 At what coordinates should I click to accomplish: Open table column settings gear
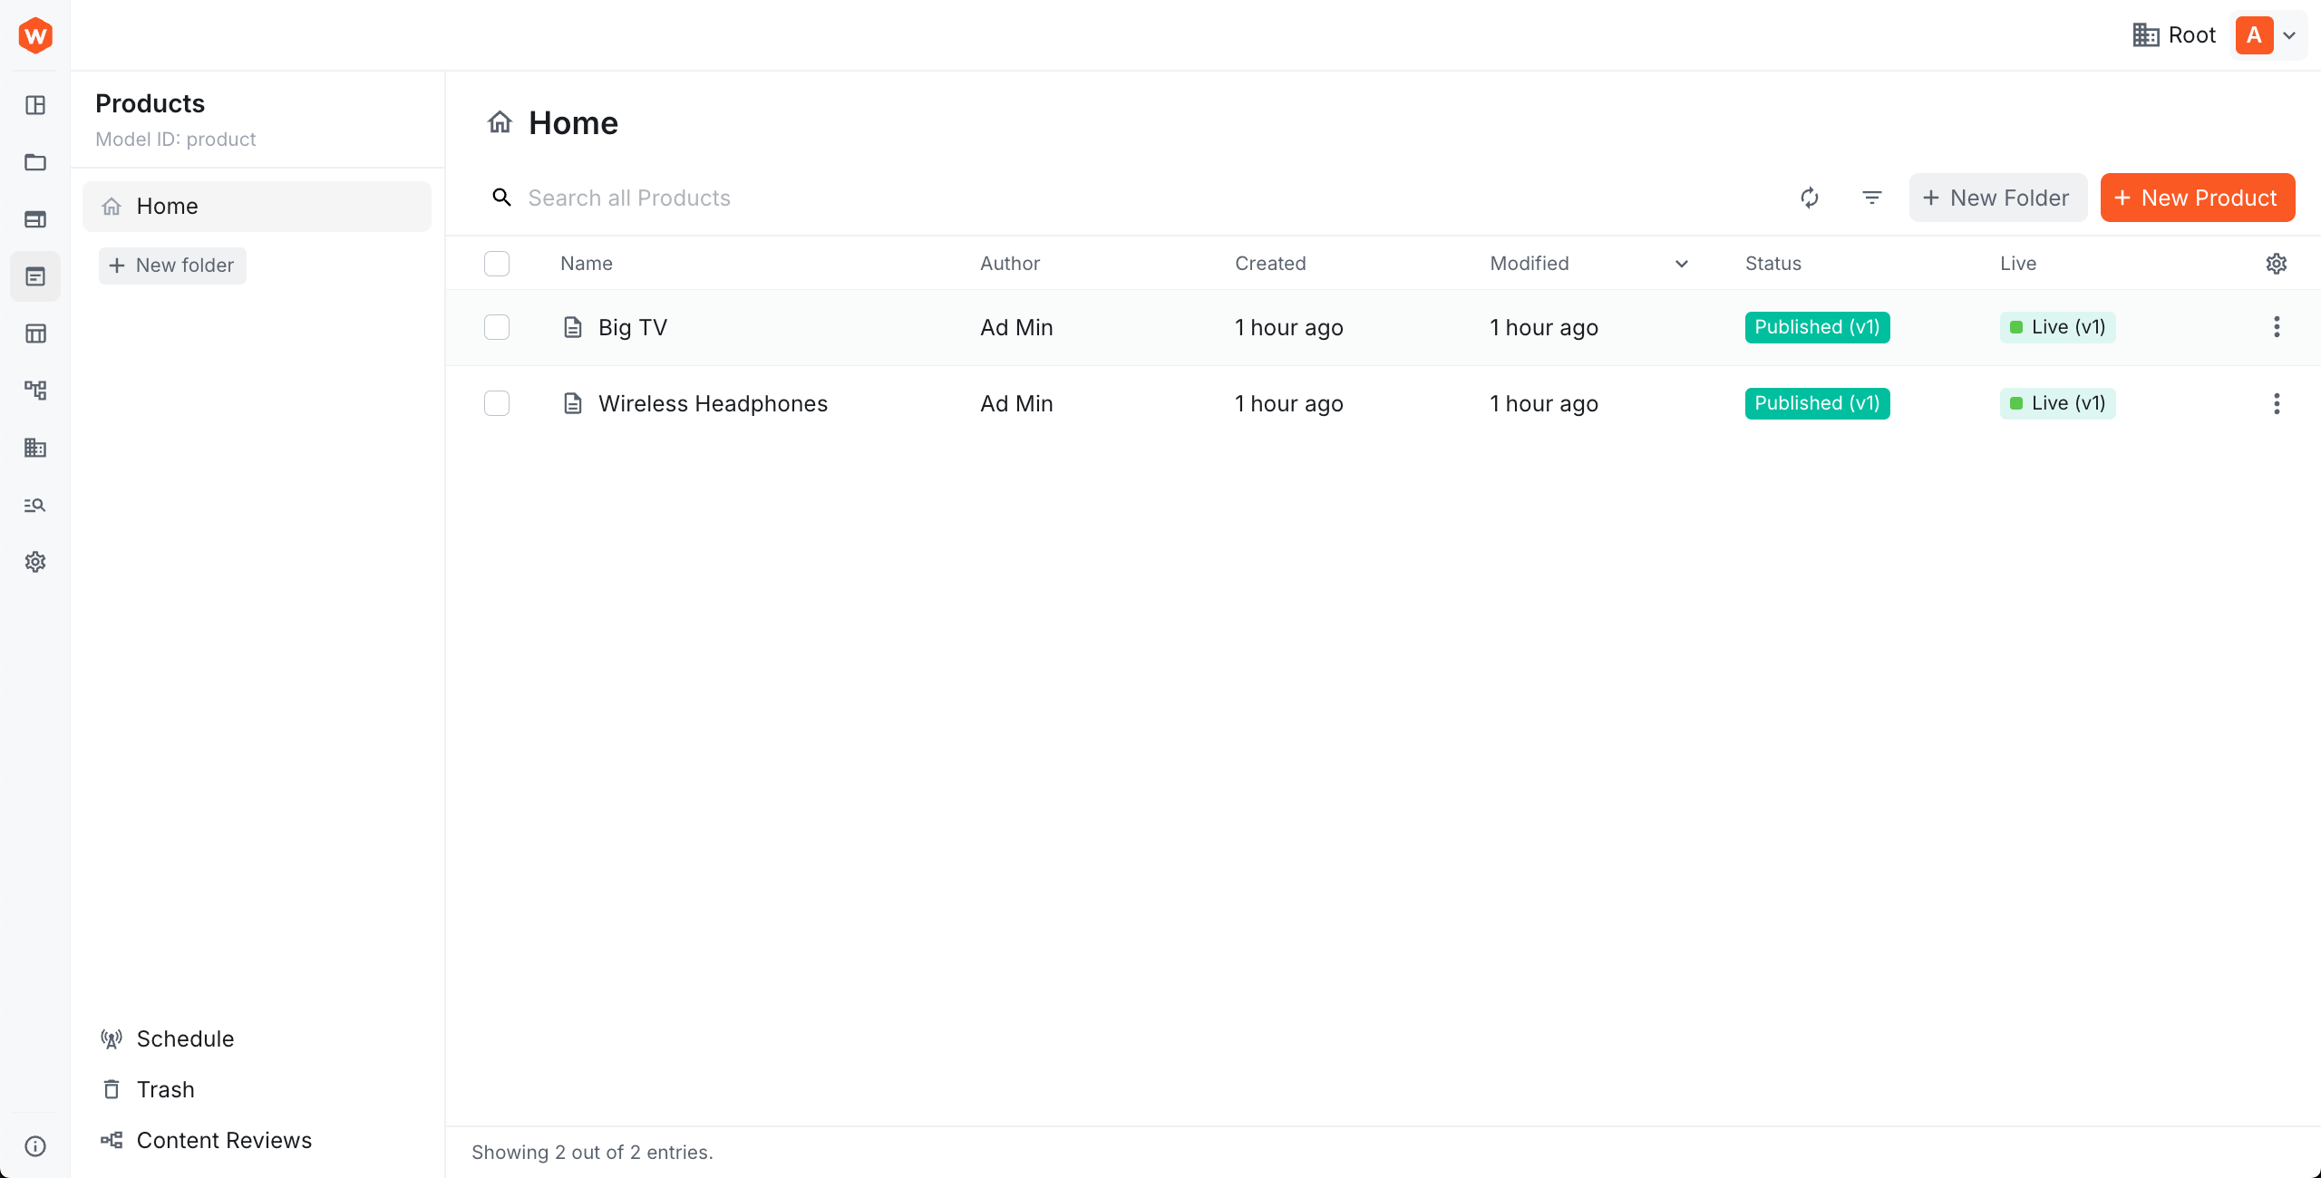tap(2276, 264)
